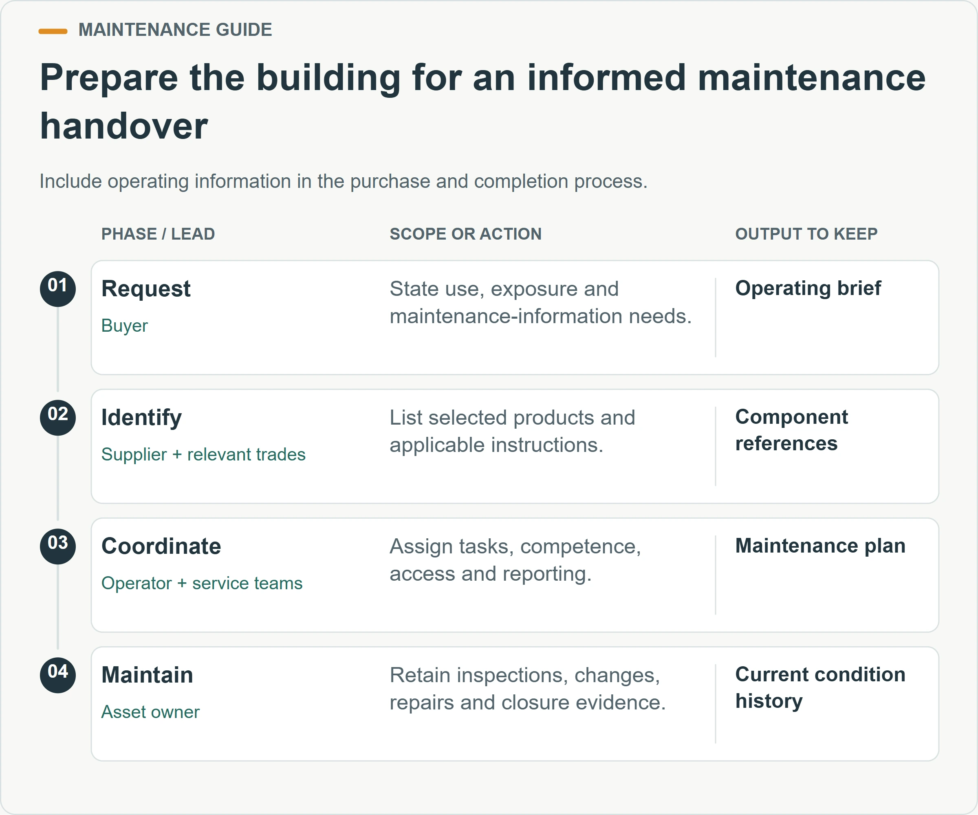Click 'State use, exposure and maintenance-information needs.'
This screenshot has height=815, width=978.
(x=541, y=303)
